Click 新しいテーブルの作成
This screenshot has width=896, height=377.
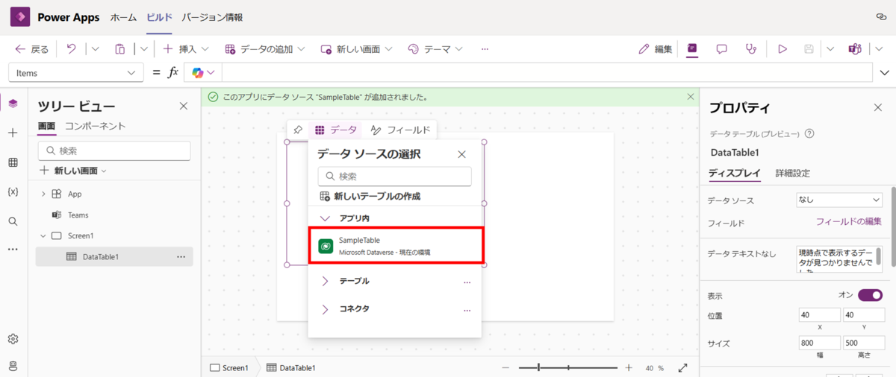click(370, 196)
